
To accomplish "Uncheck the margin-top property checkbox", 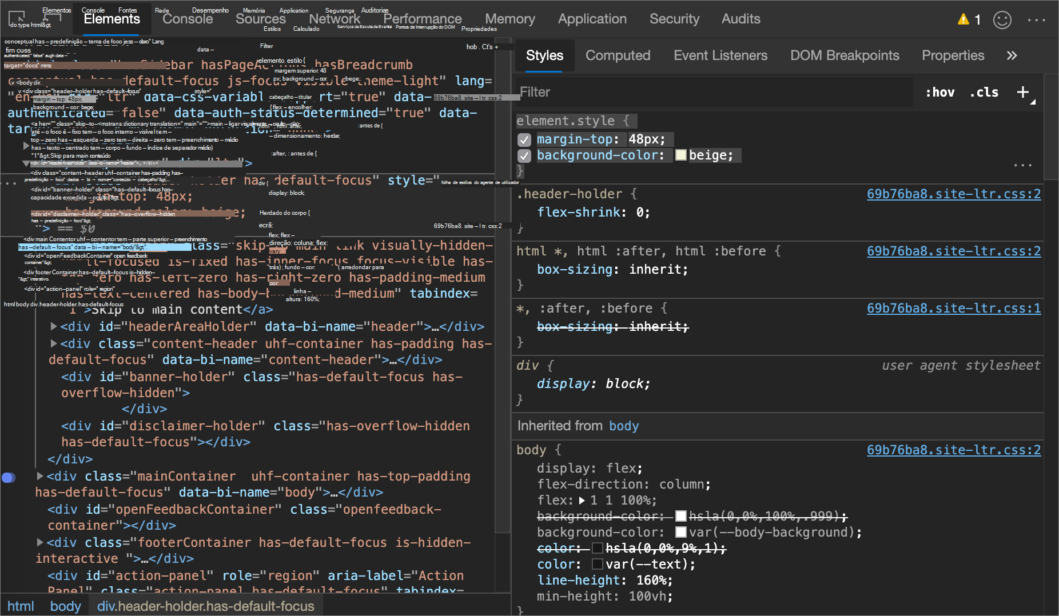I will tap(524, 140).
